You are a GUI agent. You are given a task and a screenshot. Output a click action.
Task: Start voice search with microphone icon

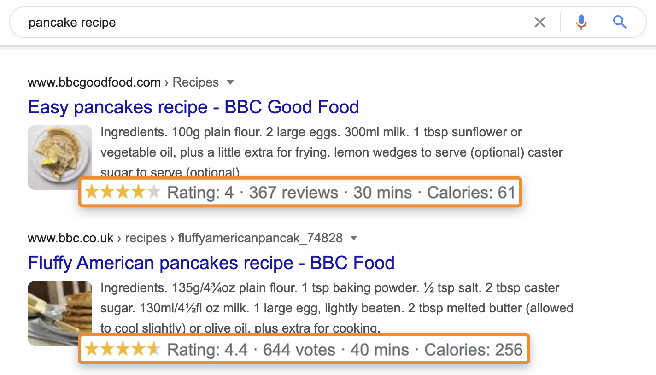tap(581, 22)
